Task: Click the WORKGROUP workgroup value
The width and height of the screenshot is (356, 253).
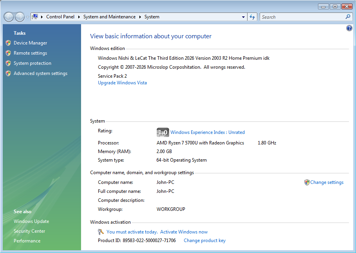Action: coord(171,209)
